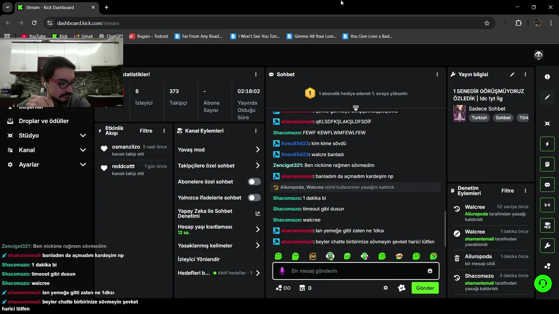Open the browser extensions puzzle icon
Screen dimensions: 559x314
click(x=519, y=23)
